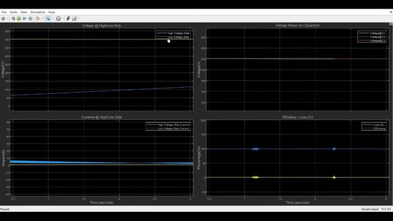Click 'Time (seconds)' label under Currents plot
Screen dimensions: 393x221
(x=101, y=203)
